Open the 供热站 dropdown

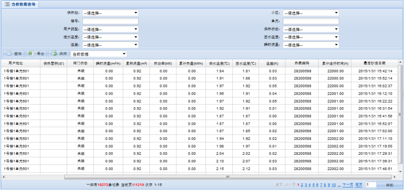[110, 13]
